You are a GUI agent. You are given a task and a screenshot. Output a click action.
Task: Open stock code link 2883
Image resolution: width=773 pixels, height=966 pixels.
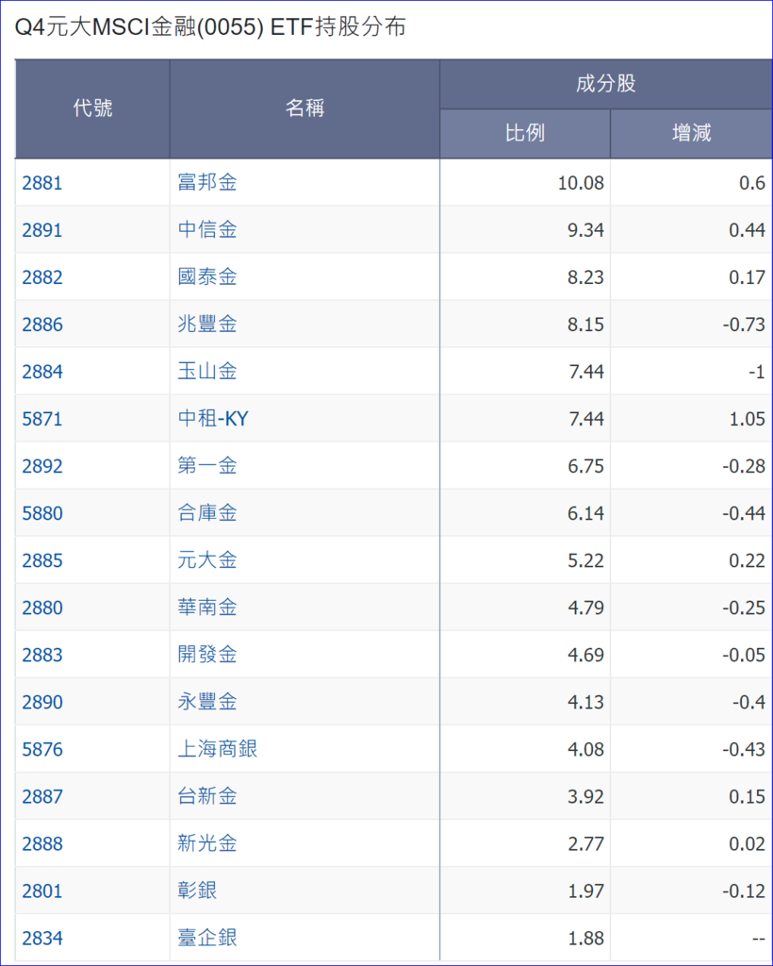42,655
